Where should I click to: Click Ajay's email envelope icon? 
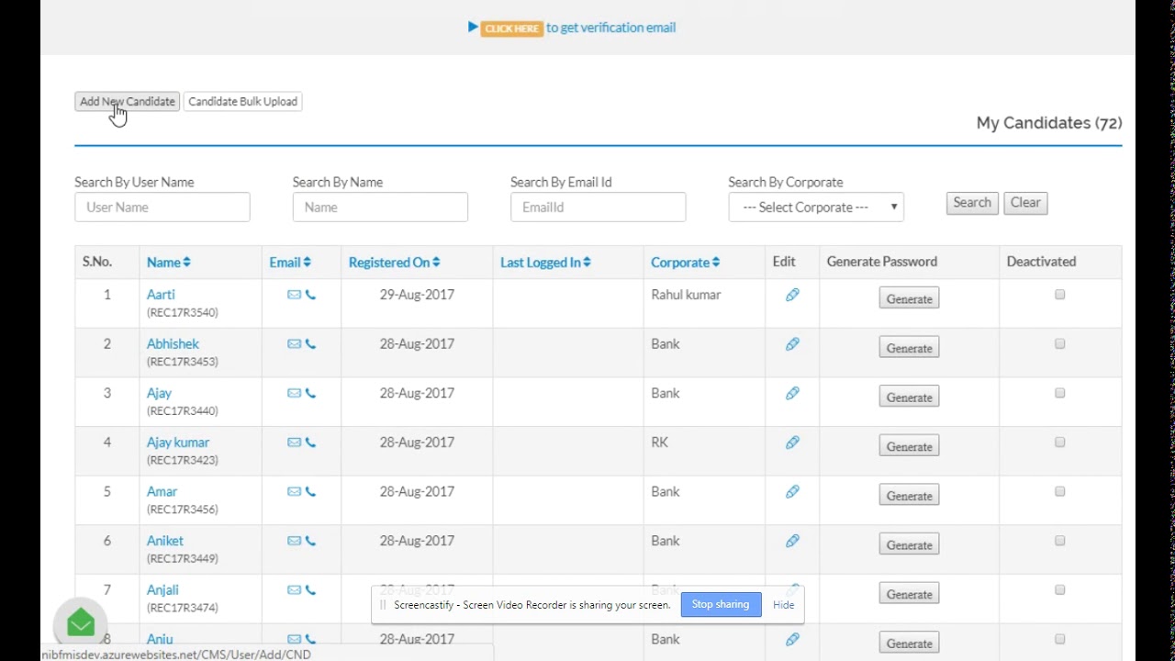[x=294, y=393]
